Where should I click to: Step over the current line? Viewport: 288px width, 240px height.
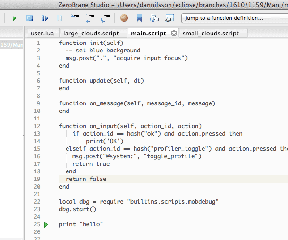point(90,18)
